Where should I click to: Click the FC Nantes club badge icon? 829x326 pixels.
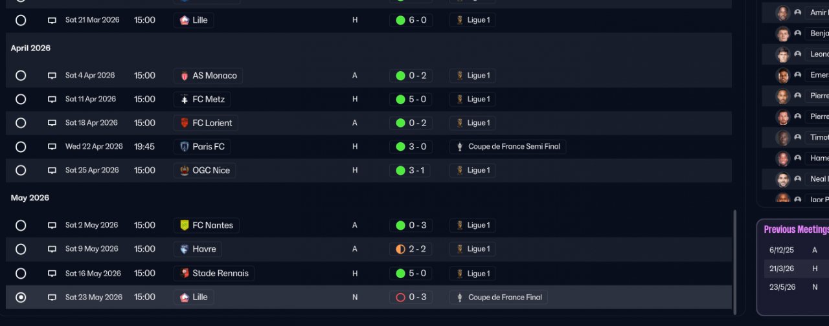tap(185, 226)
